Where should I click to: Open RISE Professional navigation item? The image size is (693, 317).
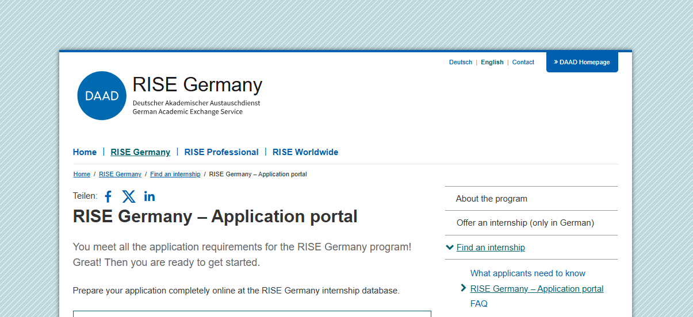point(221,152)
